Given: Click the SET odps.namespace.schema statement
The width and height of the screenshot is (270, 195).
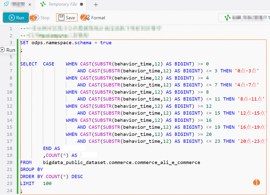Looking at the screenshot, I should click(65, 43).
